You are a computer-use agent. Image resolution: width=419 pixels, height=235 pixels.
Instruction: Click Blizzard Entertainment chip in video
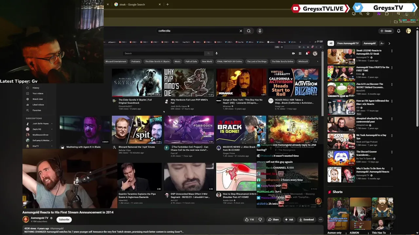[116, 61]
